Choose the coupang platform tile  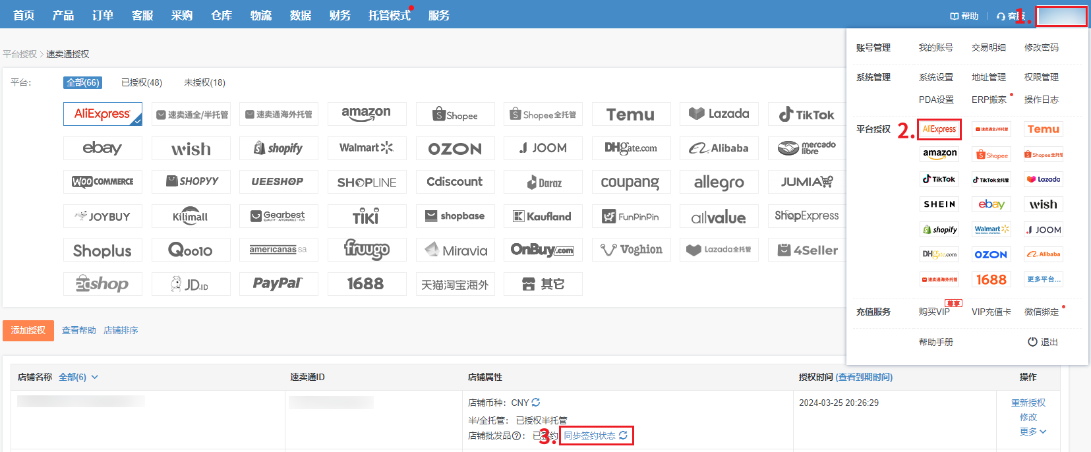click(x=631, y=182)
